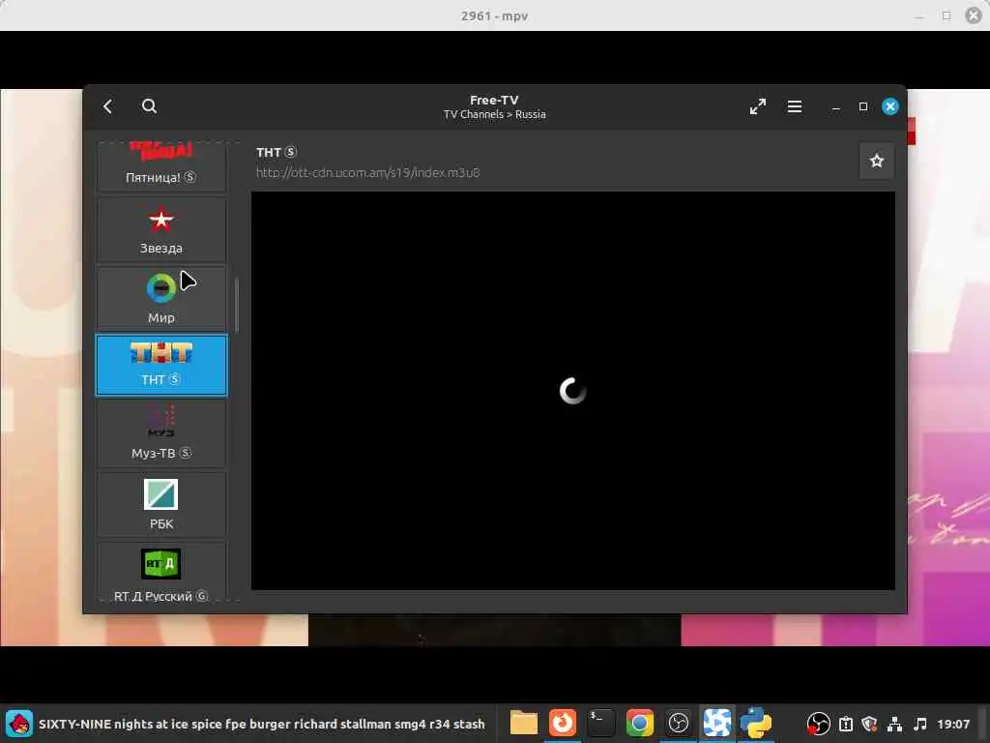Select the Пятница! channel

161,165
